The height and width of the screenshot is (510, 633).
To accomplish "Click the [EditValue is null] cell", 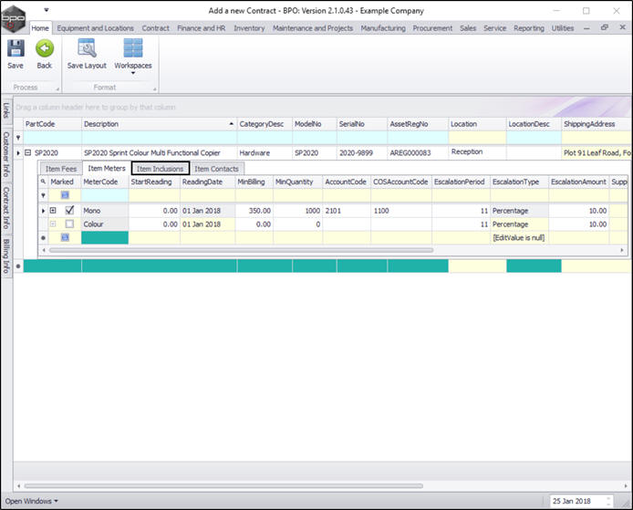I will pyautogui.click(x=519, y=237).
